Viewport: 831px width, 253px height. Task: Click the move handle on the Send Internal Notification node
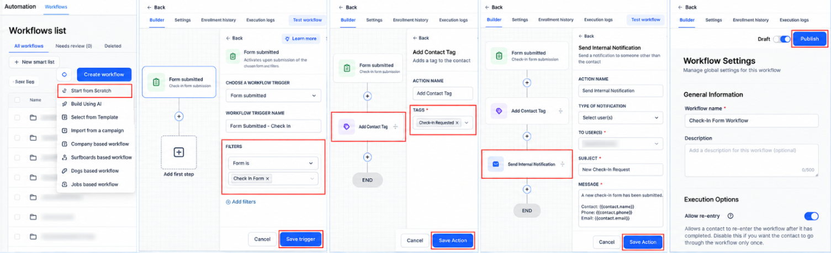(x=562, y=164)
